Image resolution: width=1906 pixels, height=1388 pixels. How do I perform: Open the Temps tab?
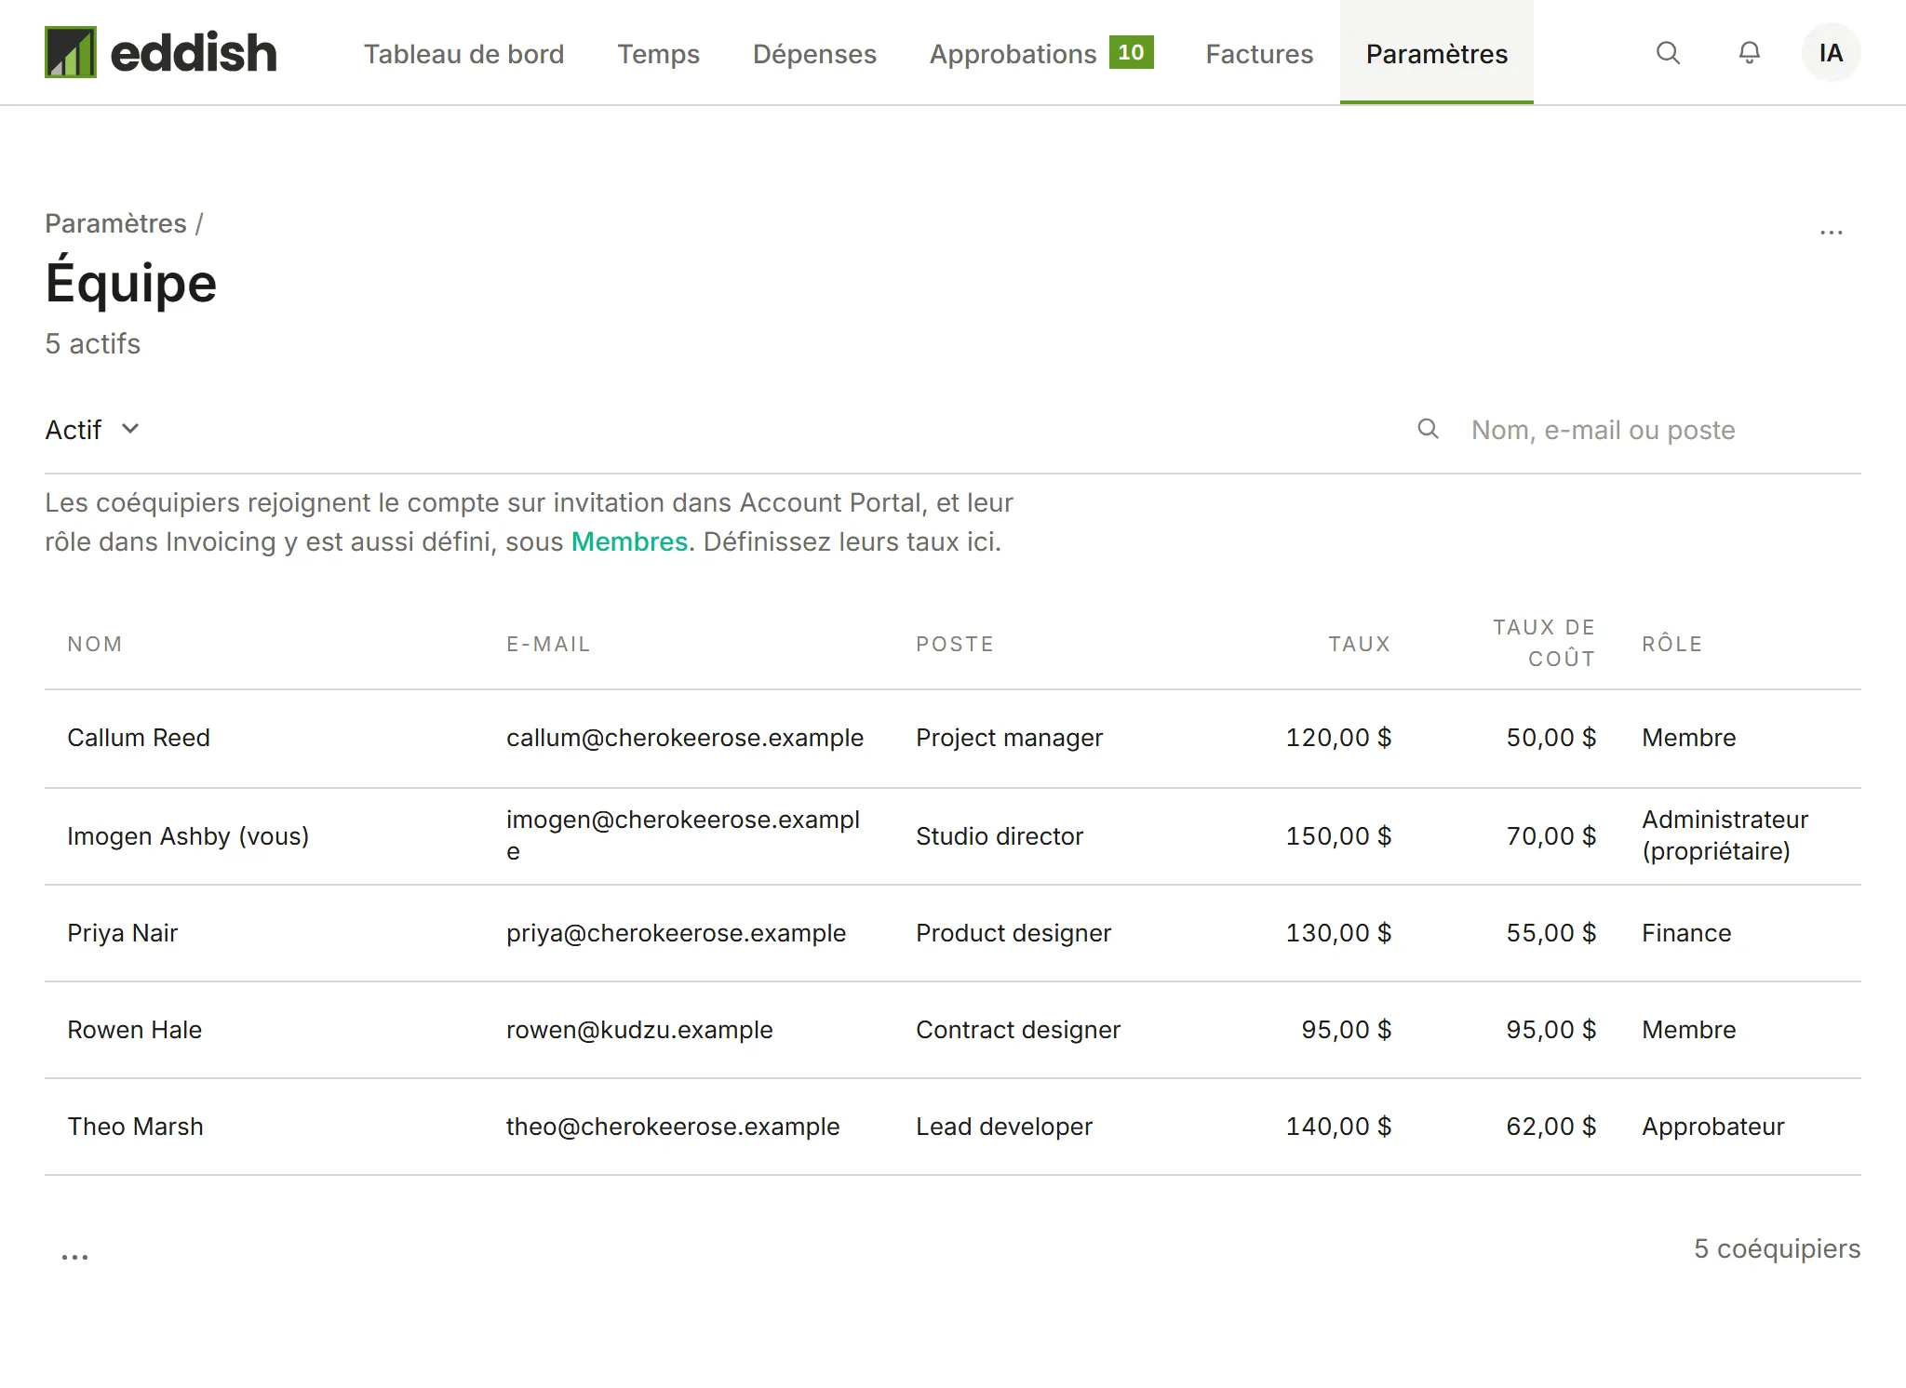coord(658,54)
